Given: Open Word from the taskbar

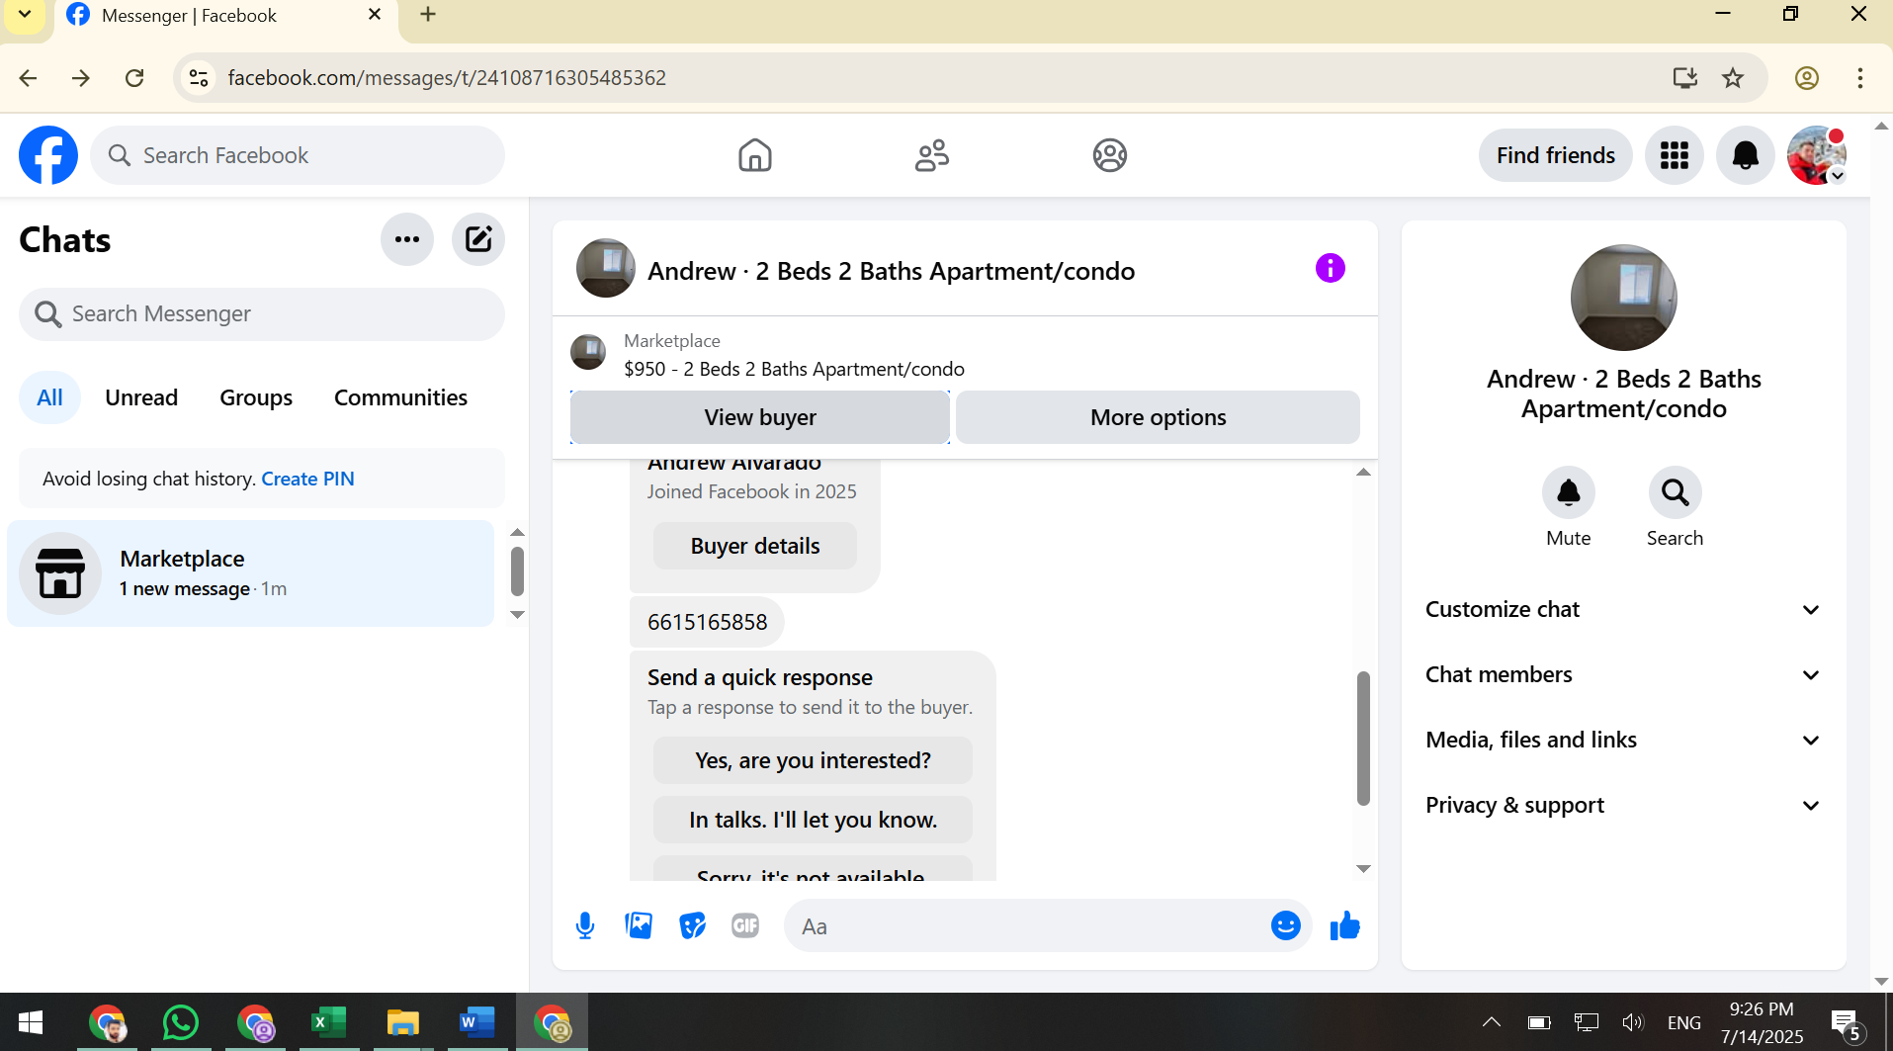Looking at the screenshot, I should pos(476,1022).
